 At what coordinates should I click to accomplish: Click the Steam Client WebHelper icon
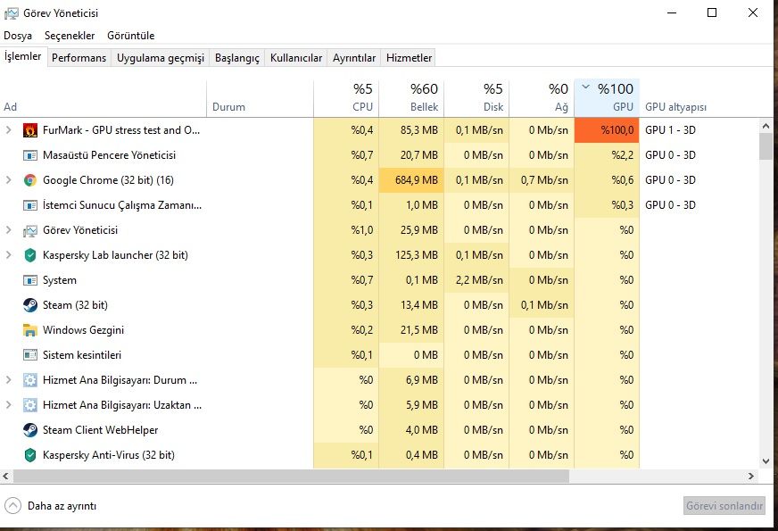(30, 430)
